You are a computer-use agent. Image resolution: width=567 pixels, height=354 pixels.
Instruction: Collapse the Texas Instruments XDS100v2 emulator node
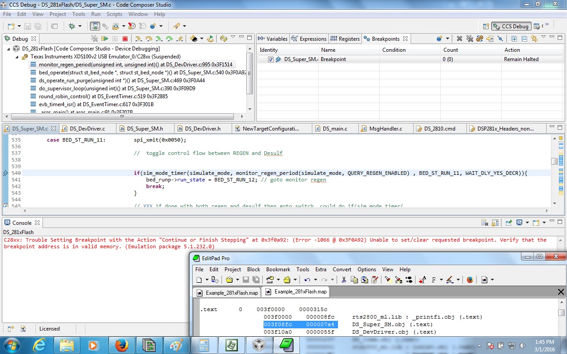[17, 57]
